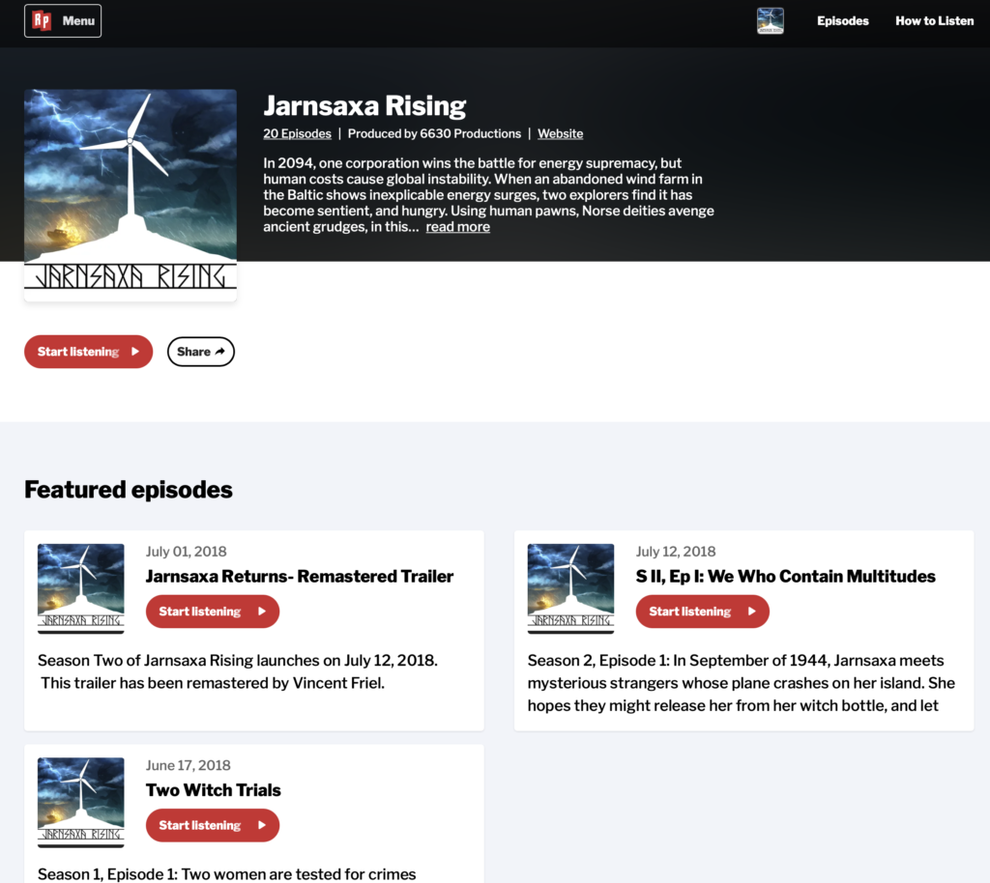
Task: Click Remastered Trailer episode thumbnail
Action: coord(81,588)
